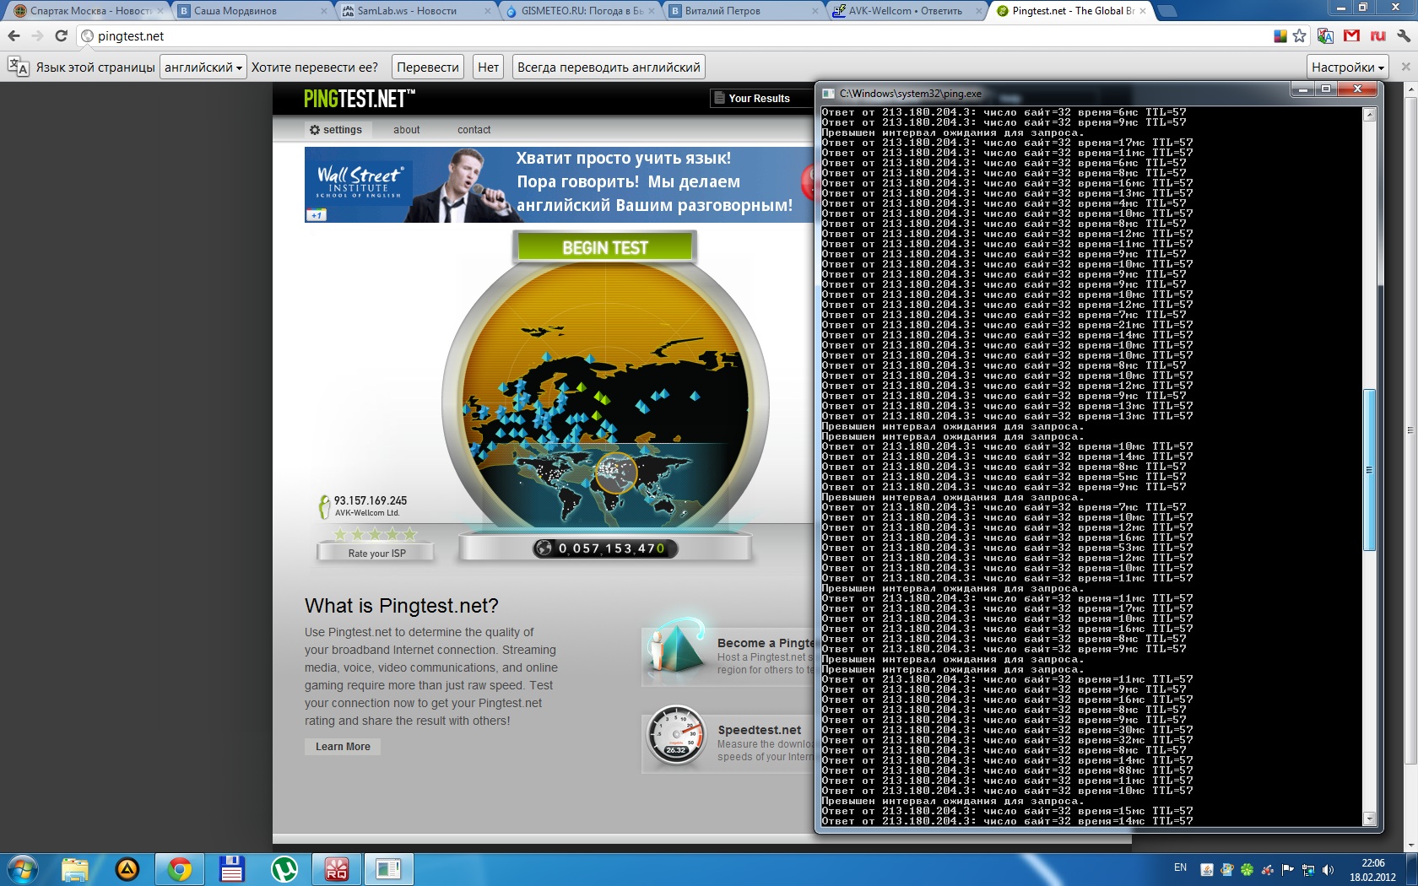Open the 'Become a Pingtest' host link
Image resolution: width=1418 pixels, height=886 pixels.
(x=766, y=643)
